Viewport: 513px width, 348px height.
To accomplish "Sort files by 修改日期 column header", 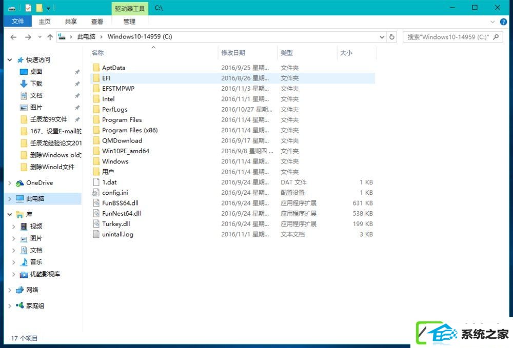I will click(x=233, y=53).
